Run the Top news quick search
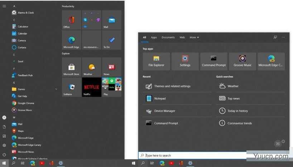This screenshot has width=293, height=167. [x=250, y=98]
